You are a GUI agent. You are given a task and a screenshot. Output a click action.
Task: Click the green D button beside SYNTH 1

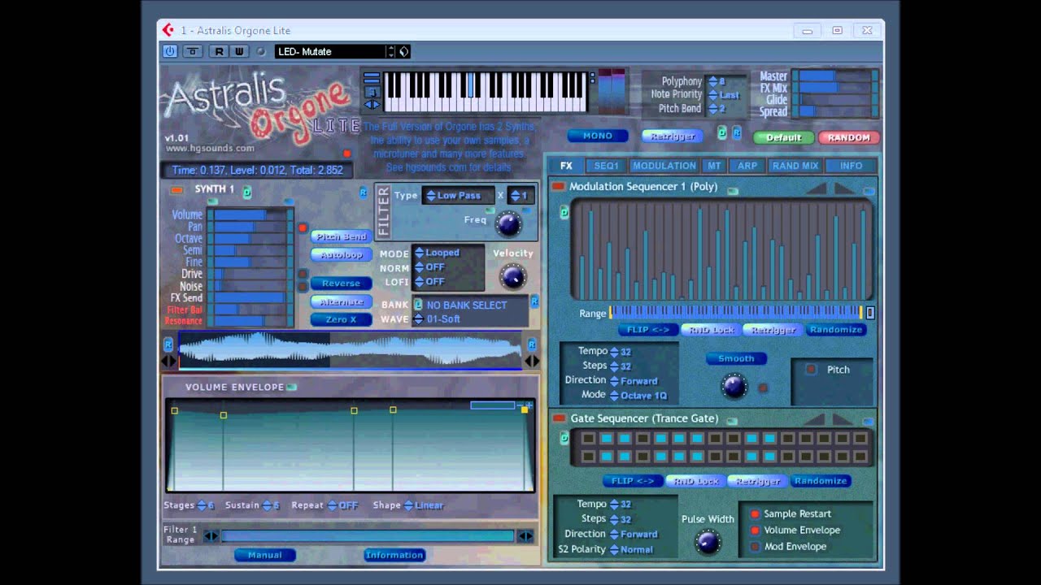pos(246,191)
